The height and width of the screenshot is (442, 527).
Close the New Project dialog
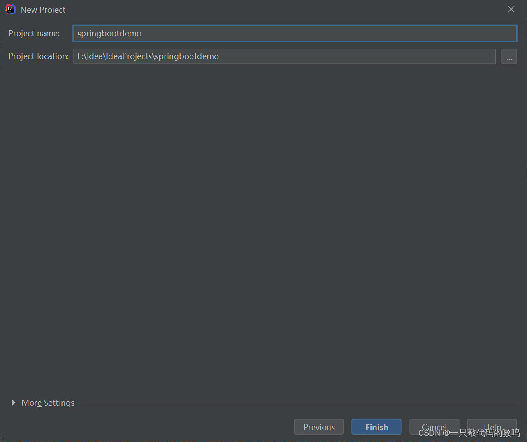click(511, 9)
